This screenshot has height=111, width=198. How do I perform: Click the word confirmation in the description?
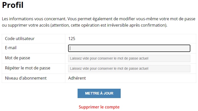[x=154, y=25]
